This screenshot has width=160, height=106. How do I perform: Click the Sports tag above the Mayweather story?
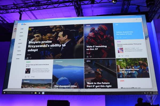pos(122,81)
